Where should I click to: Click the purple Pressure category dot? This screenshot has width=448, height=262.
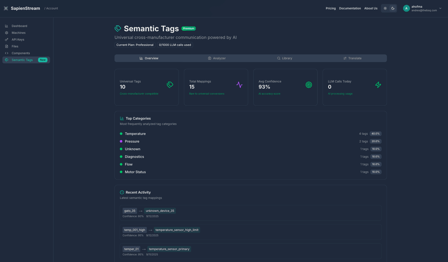(x=121, y=141)
